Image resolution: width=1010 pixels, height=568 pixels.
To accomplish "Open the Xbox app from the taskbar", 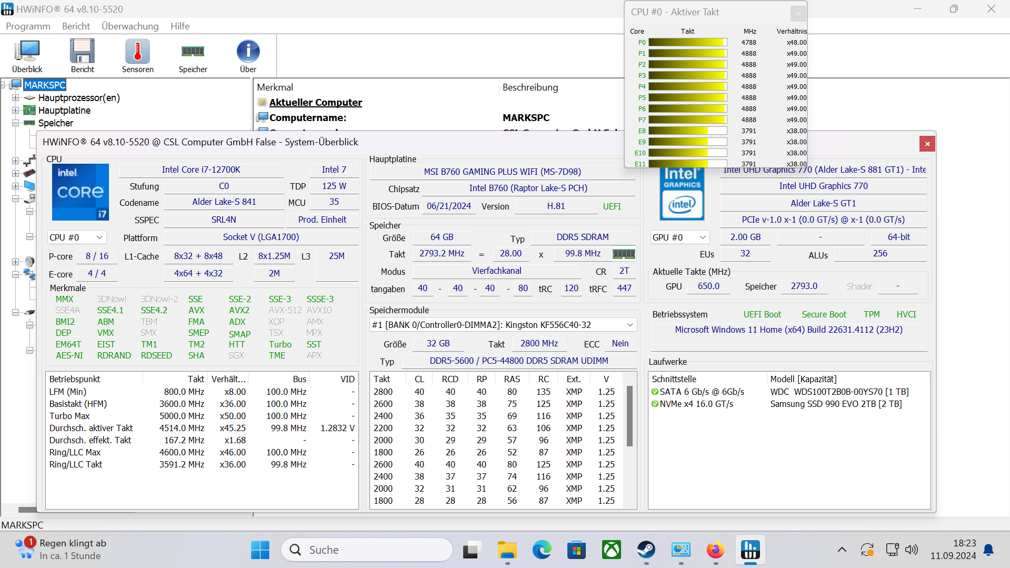I will [x=611, y=550].
